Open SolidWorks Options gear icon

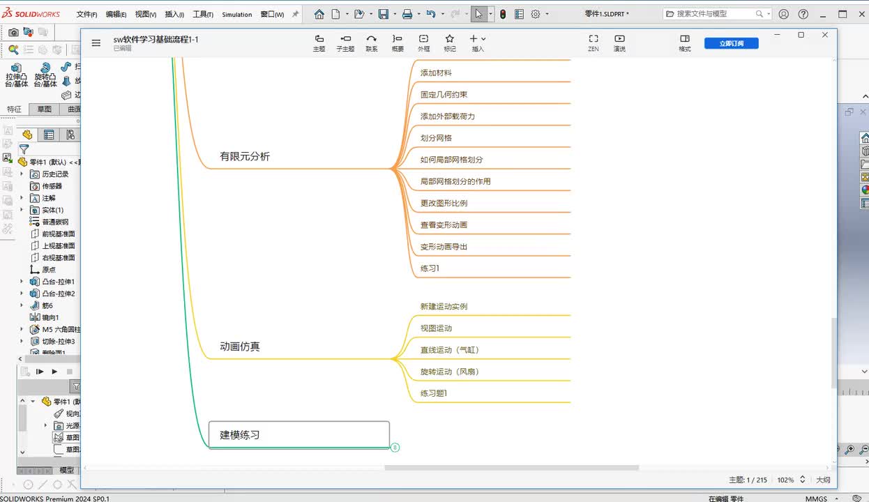pyautogui.click(x=536, y=14)
